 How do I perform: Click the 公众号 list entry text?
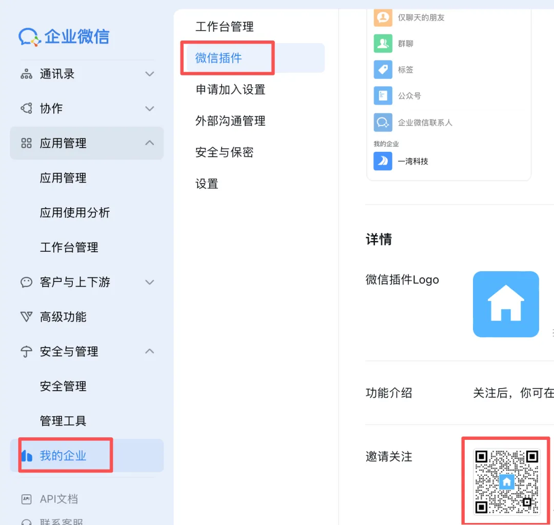click(x=409, y=96)
